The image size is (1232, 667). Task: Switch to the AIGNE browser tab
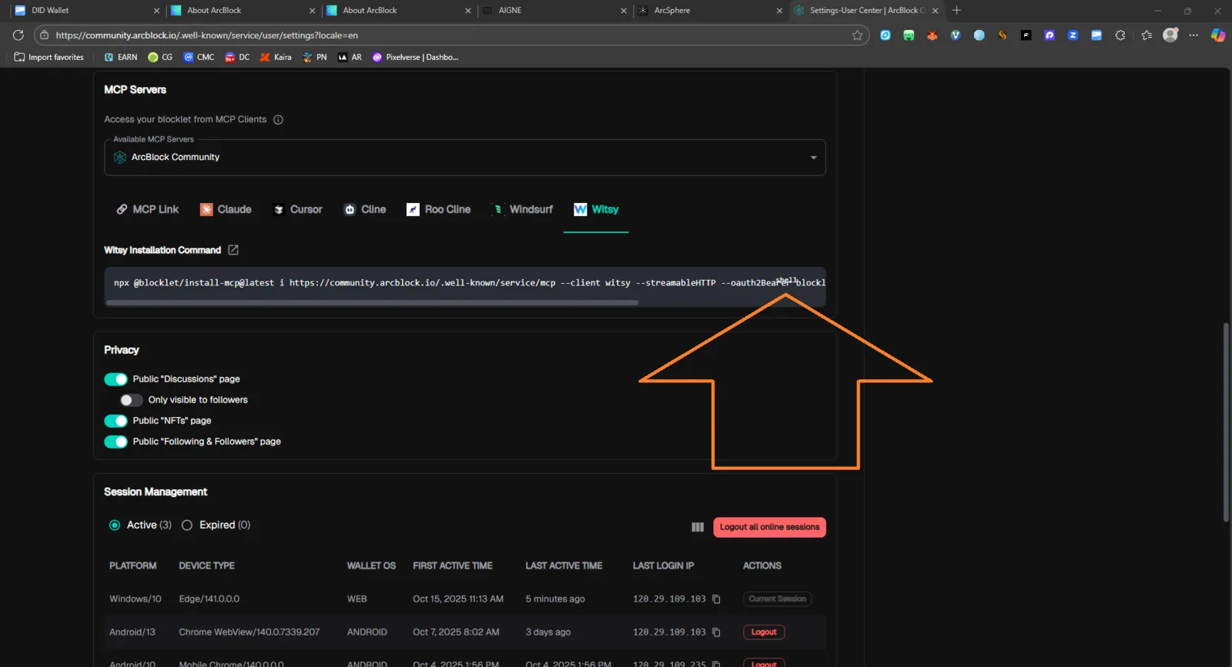554,11
